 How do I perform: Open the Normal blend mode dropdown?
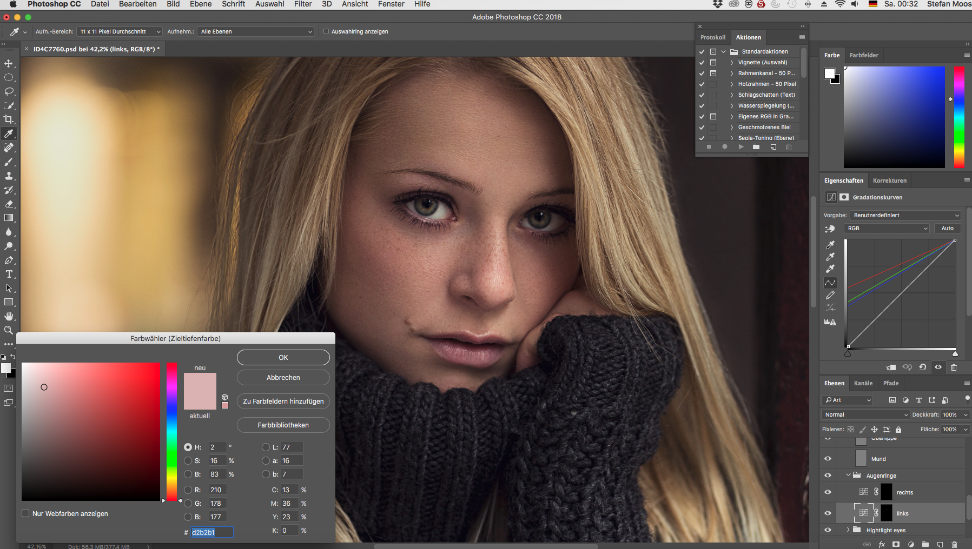[x=865, y=414]
